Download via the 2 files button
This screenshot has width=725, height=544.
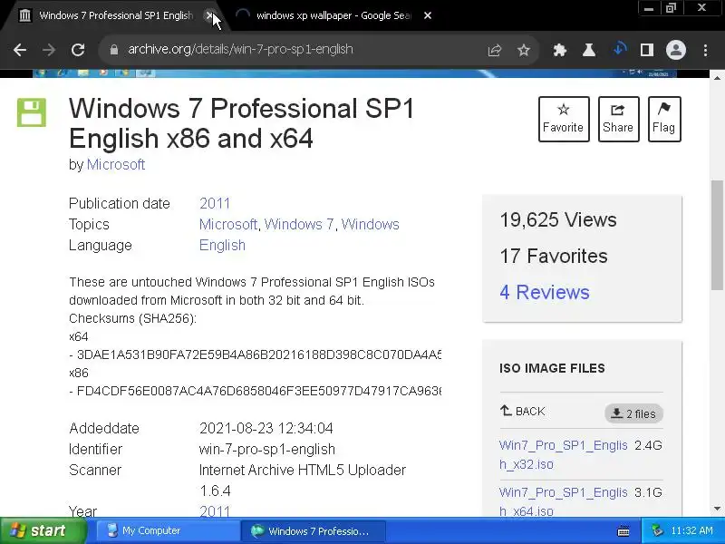tap(633, 413)
